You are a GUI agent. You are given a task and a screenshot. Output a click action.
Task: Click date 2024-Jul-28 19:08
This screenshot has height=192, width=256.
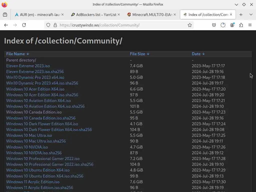[x=208, y=130]
